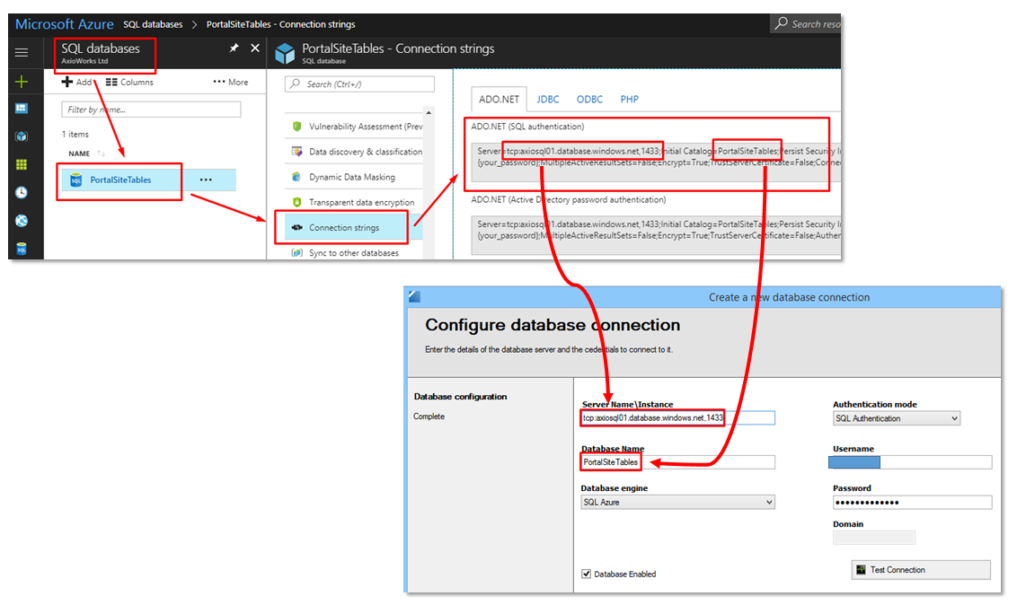Click the SQL icon beside PortalSiteTables
This screenshot has height=605, width=1026.
[x=75, y=180]
